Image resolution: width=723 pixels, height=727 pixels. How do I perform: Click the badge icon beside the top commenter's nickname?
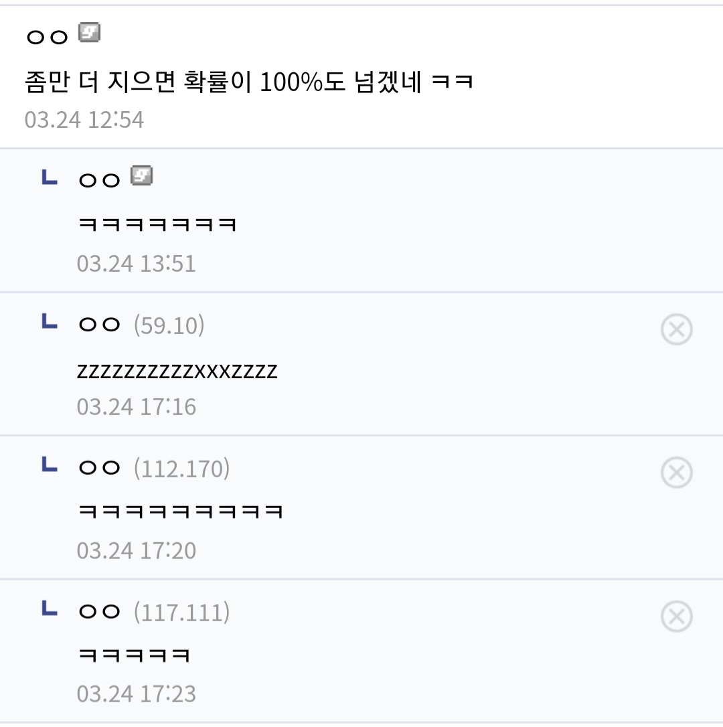pos(89,33)
